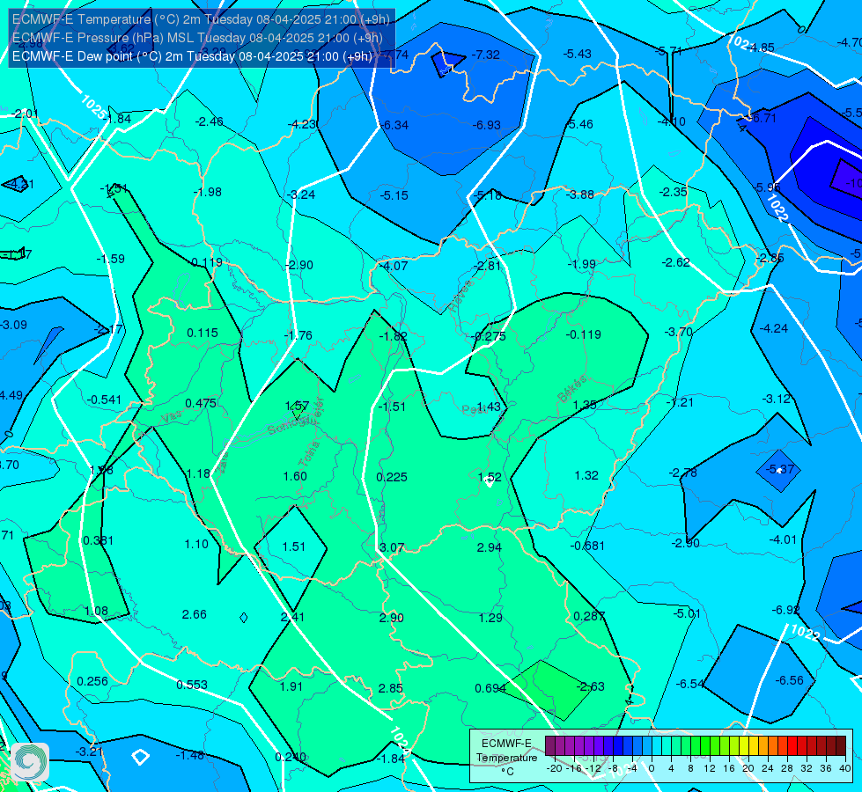Image resolution: width=862 pixels, height=792 pixels.
Task: Click the legend swatch above value 20
Action: click(x=744, y=746)
